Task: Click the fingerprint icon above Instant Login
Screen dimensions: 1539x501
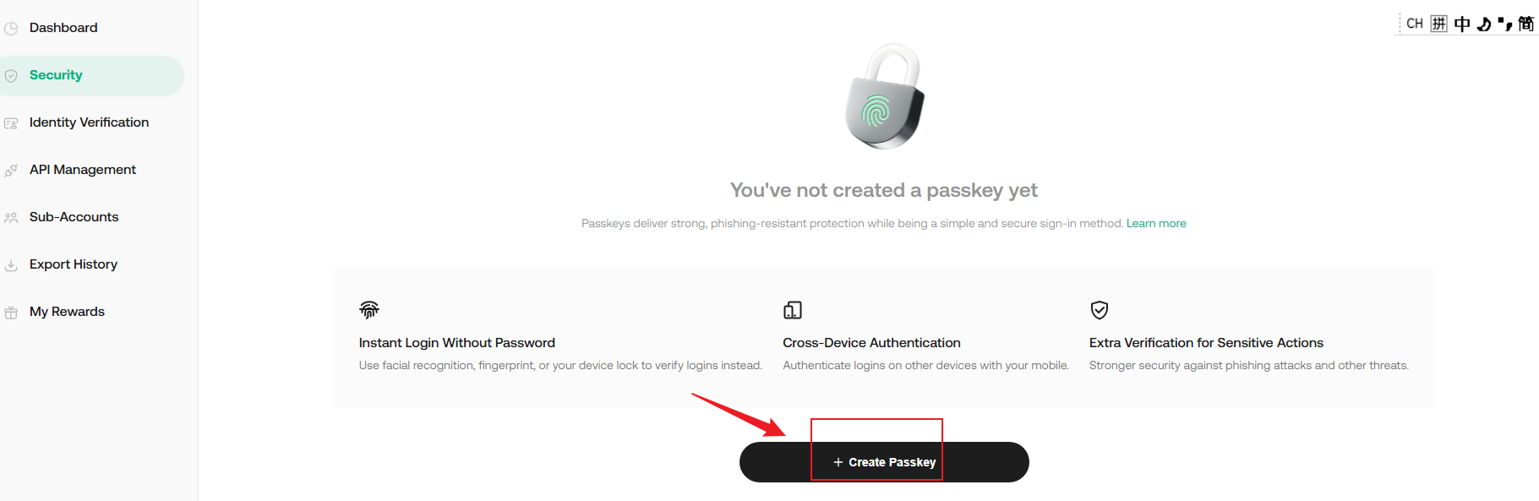Action: [x=369, y=309]
